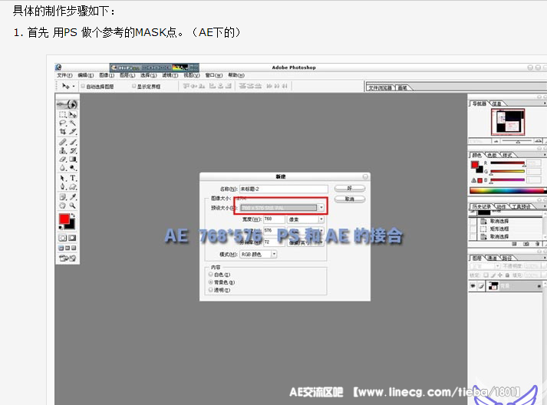547x405 pixels.
Task: Open History panel menu arrow
Action: 544,206
